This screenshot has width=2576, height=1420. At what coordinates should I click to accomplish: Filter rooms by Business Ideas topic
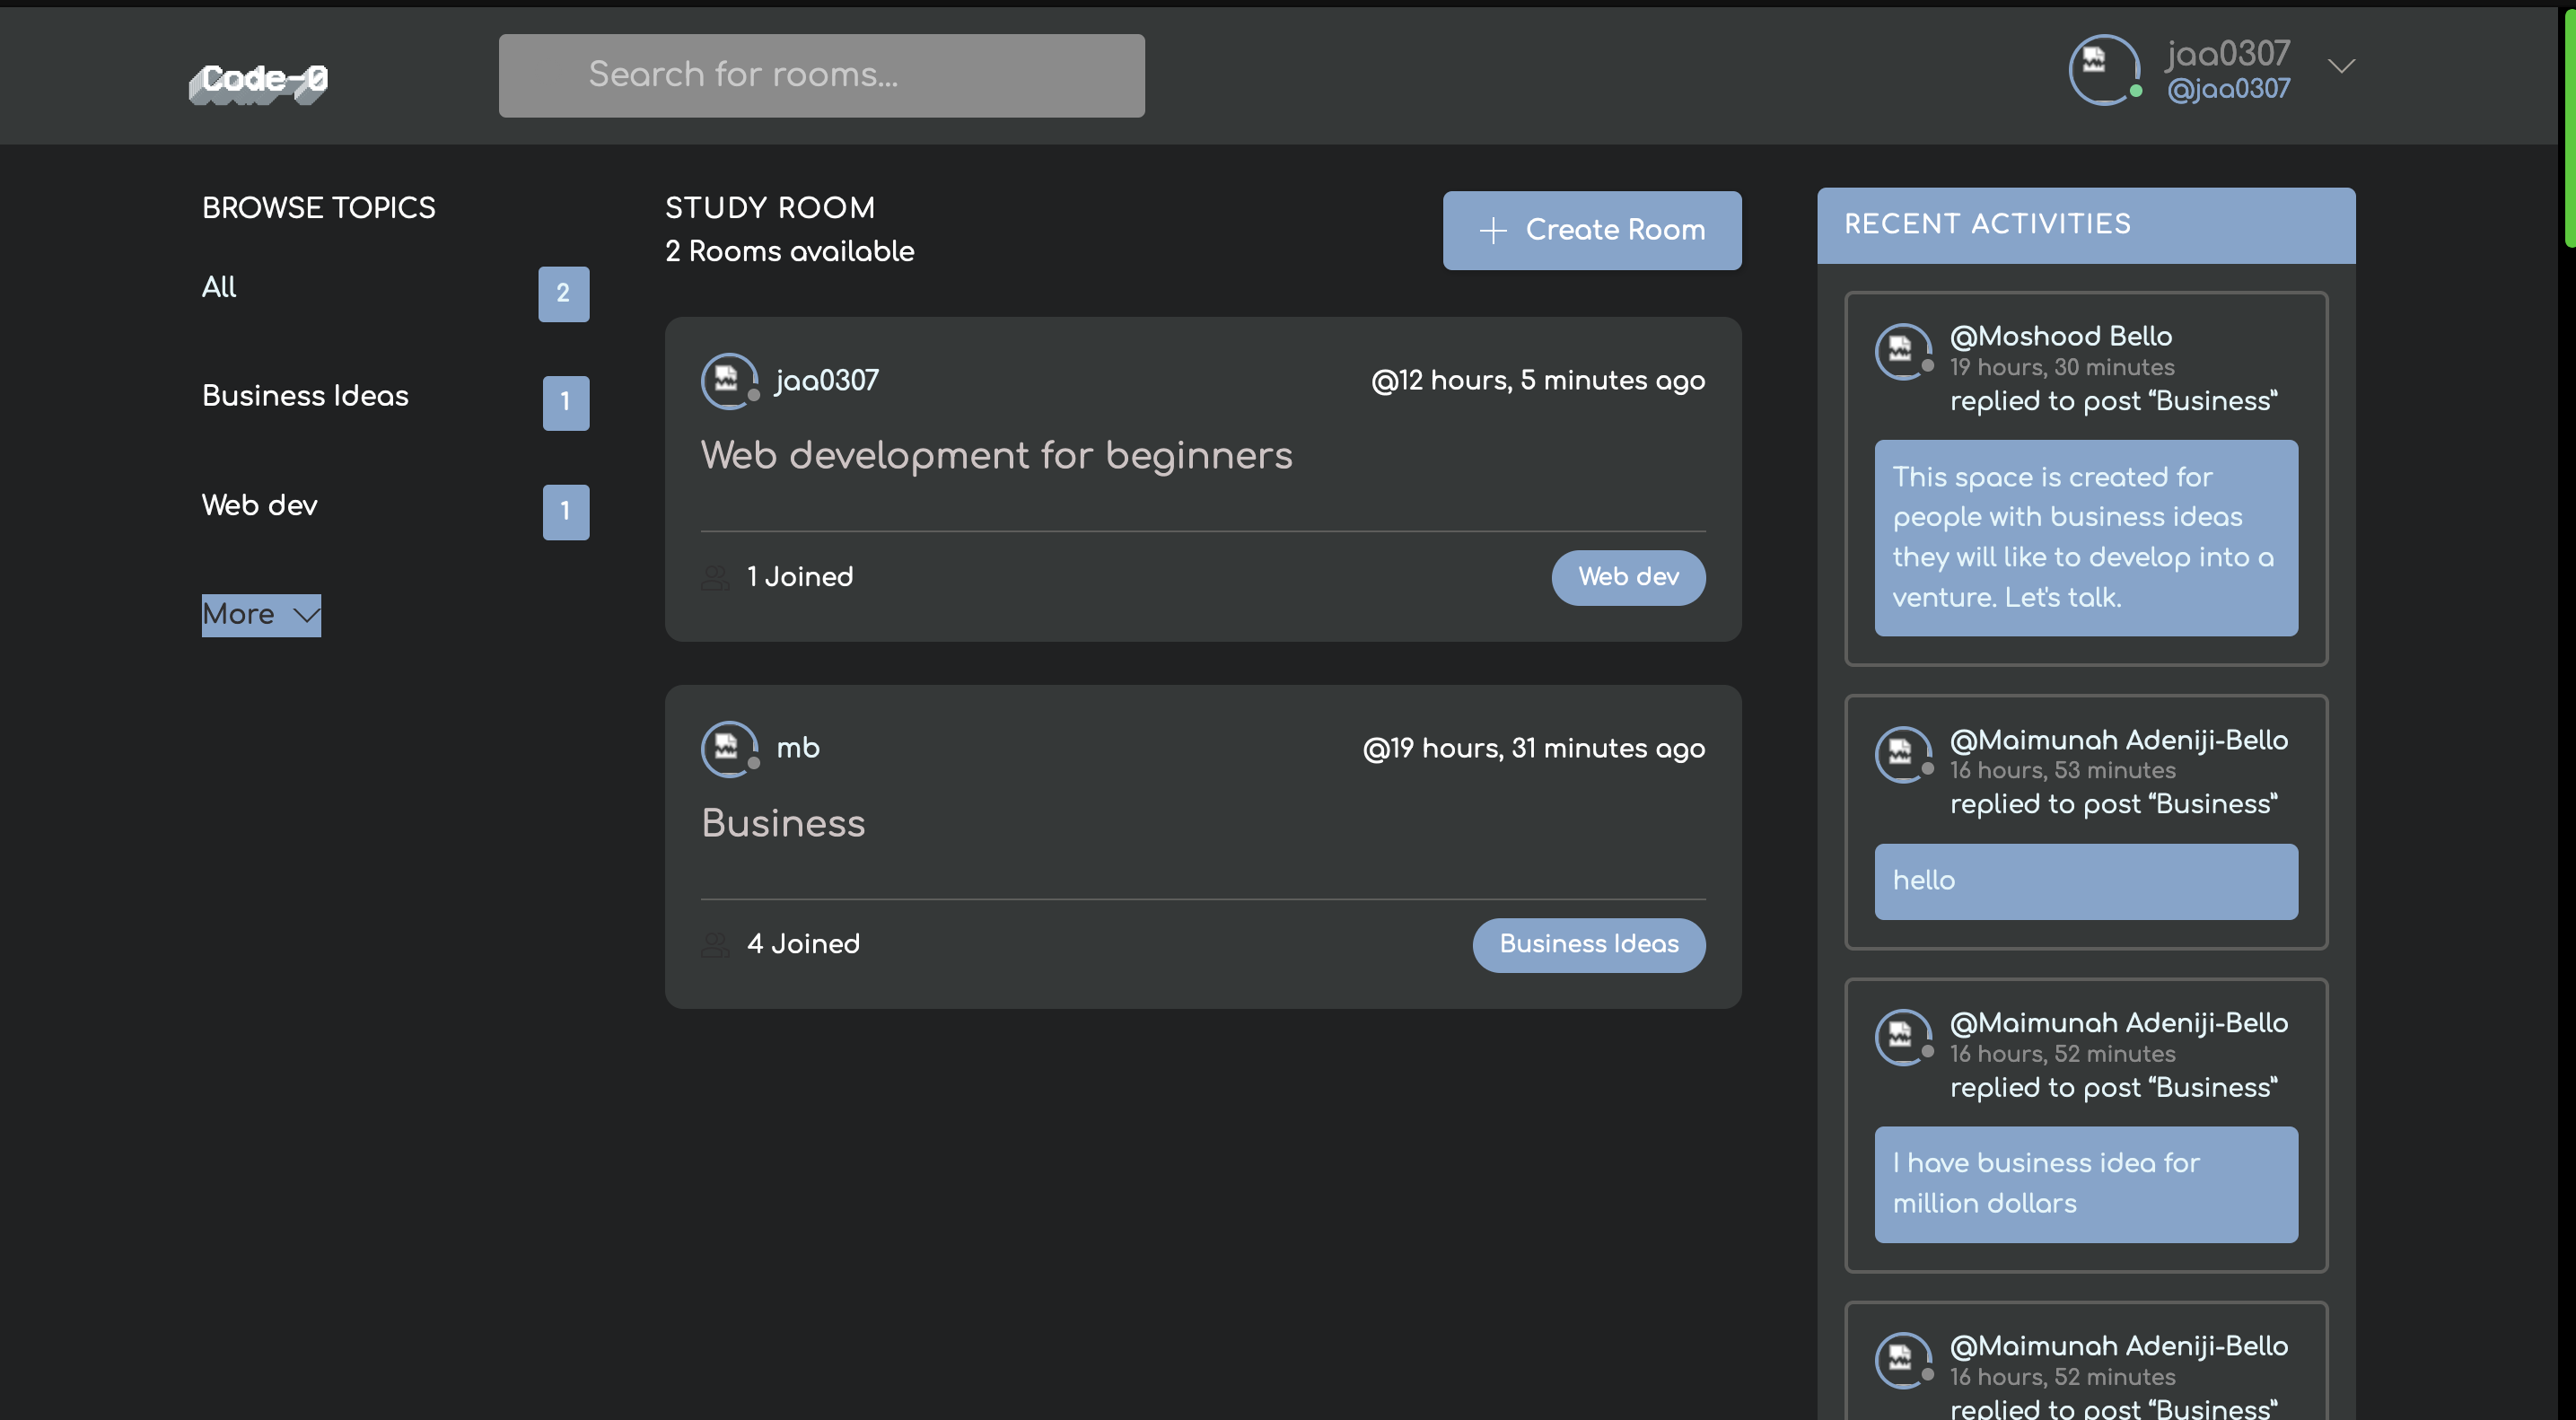pos(305,396)
